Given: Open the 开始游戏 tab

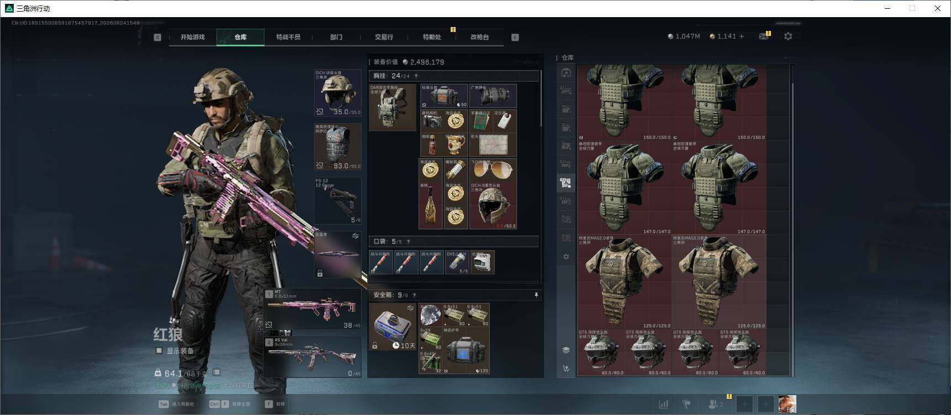Looking at the screenshot, I should (x=192, y=37).
